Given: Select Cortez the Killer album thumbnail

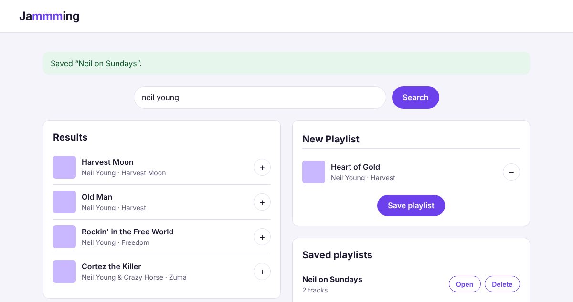Looking at the screenshot, I should coord(64,272).
